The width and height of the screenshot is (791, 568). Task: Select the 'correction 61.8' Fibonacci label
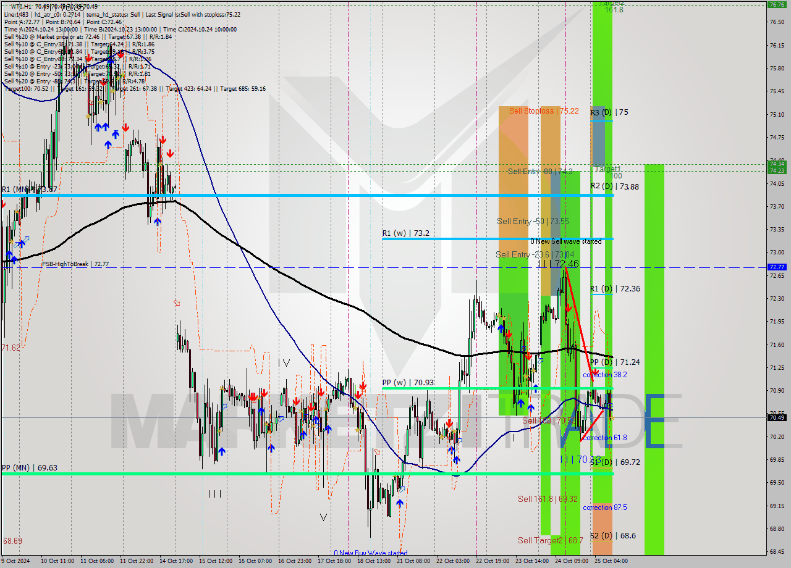[x=605, y=438]
